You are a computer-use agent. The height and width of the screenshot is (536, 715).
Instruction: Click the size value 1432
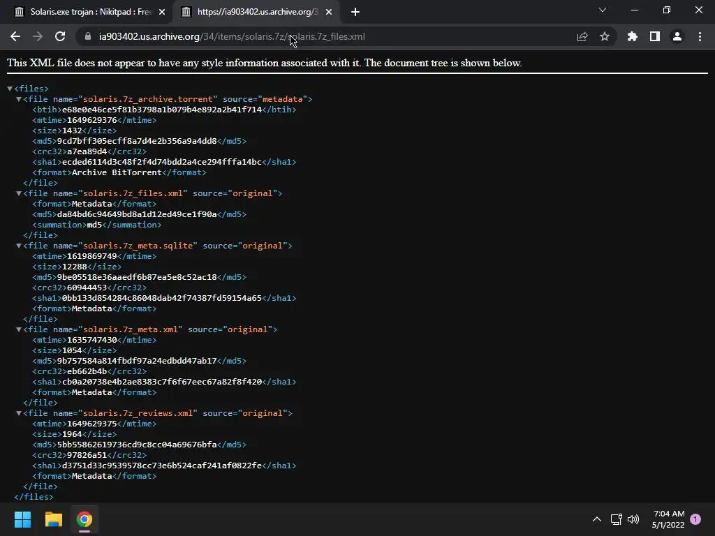[72, 131]
